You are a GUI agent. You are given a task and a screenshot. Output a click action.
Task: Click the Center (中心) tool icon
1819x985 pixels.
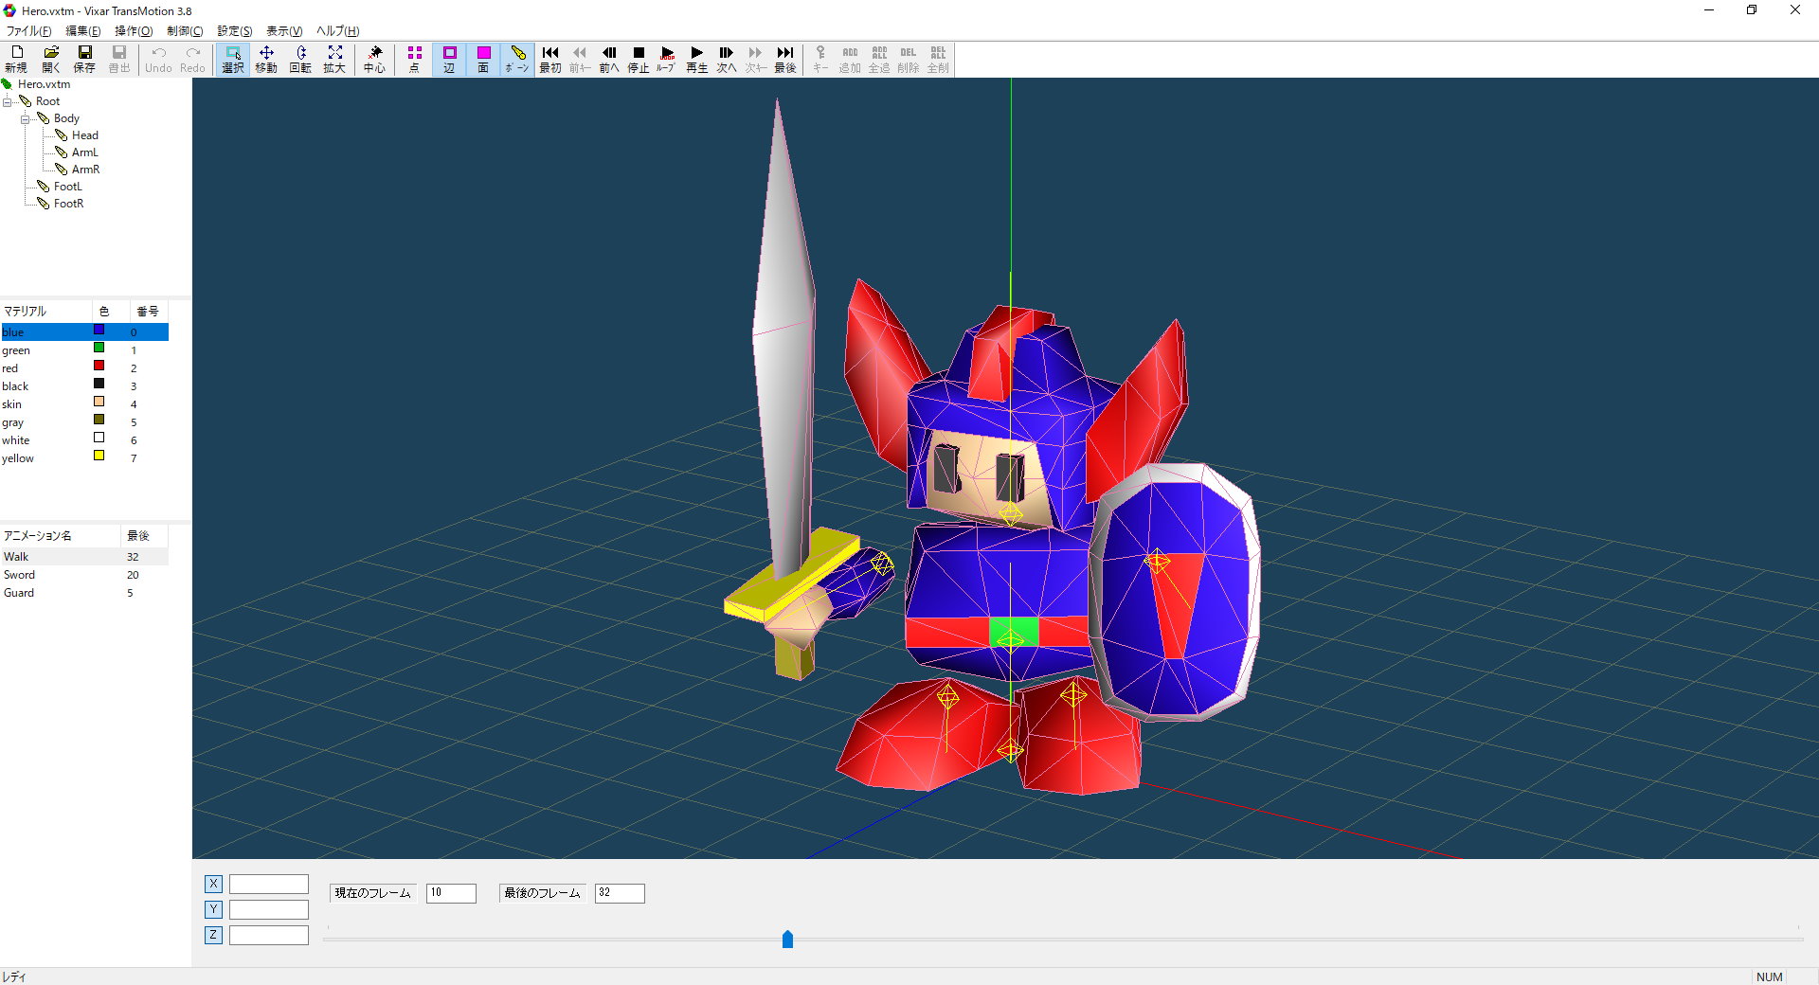tap(374, 59)
